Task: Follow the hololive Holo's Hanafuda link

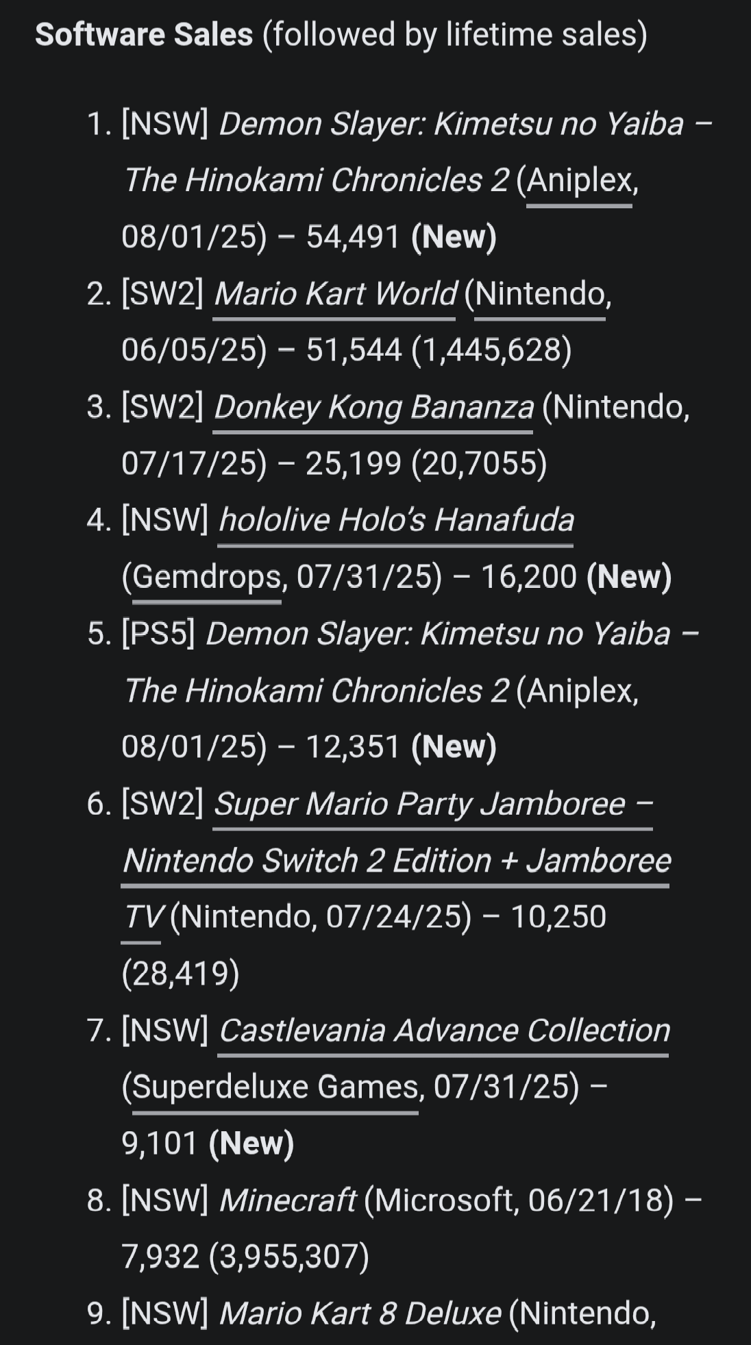Action: point(395,521)
